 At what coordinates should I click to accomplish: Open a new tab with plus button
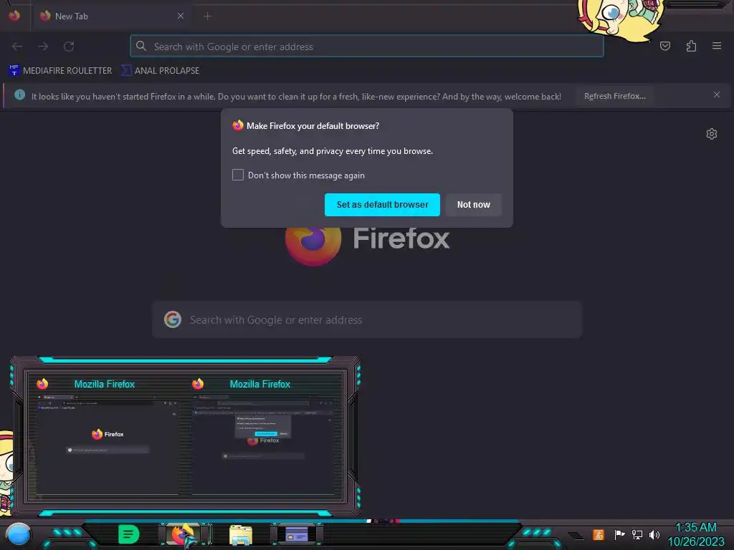(x=207, y=16)
